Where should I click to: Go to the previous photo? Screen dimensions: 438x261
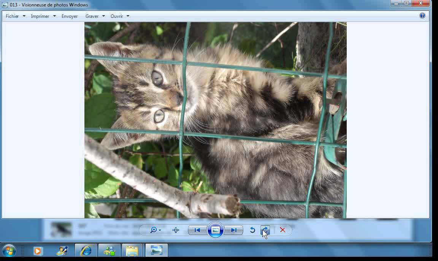point(197,230)
